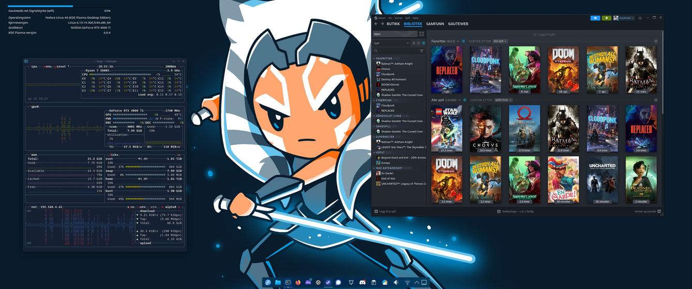Open OBS Studio from the dock
The height and width of the screenshot is (289, 692).
(x=318, y=282)
